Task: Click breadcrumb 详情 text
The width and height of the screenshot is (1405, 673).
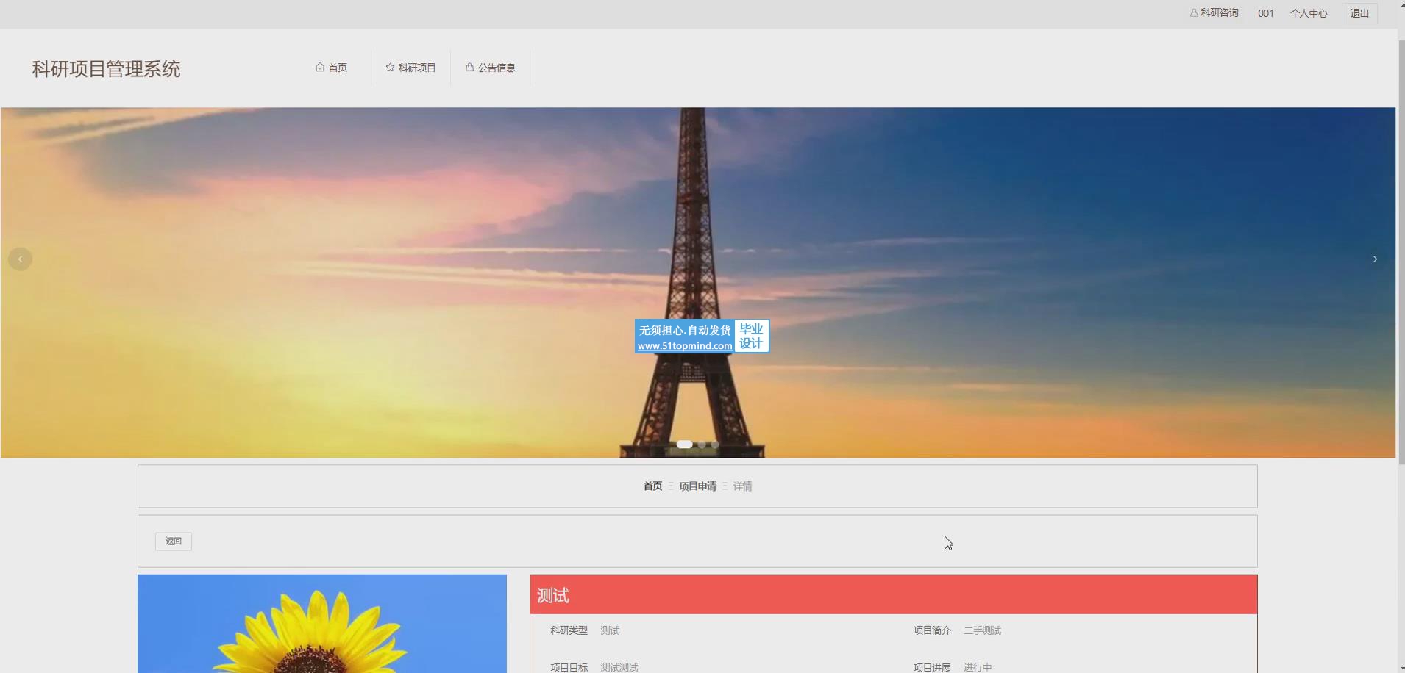Action: [742, 486]
